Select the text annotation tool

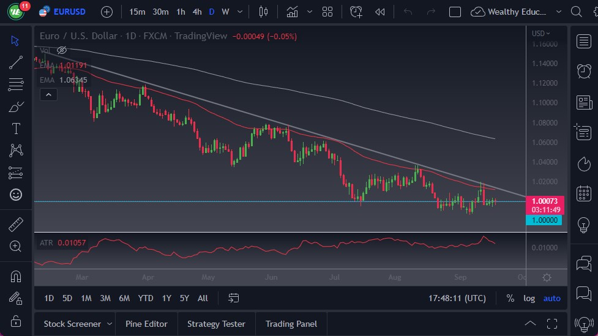(16, 129)
